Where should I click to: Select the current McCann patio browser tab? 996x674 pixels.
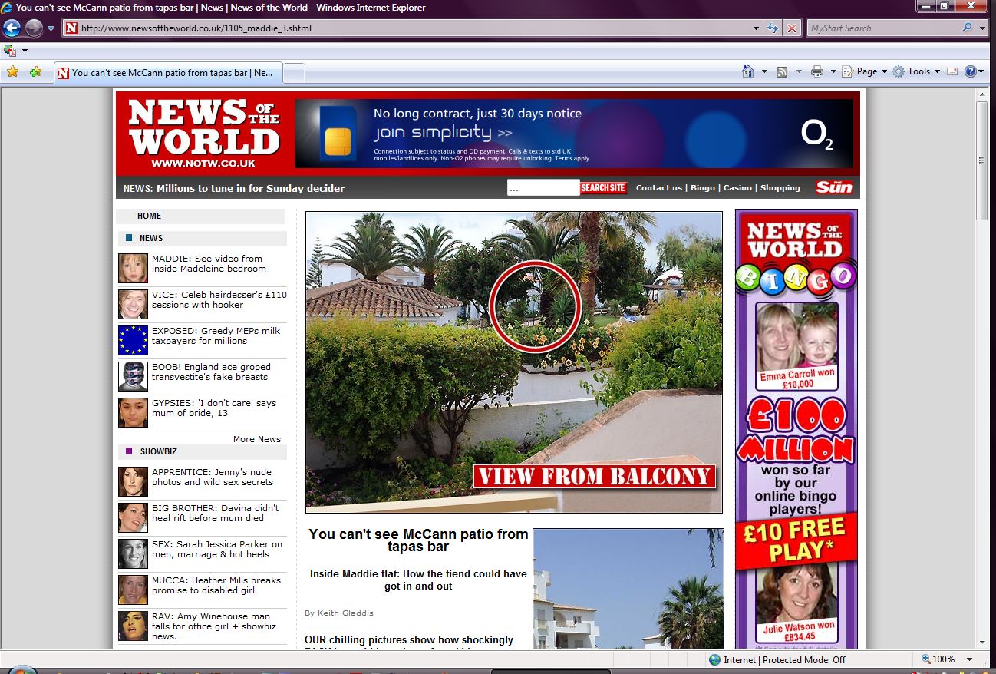coord(169,73)
